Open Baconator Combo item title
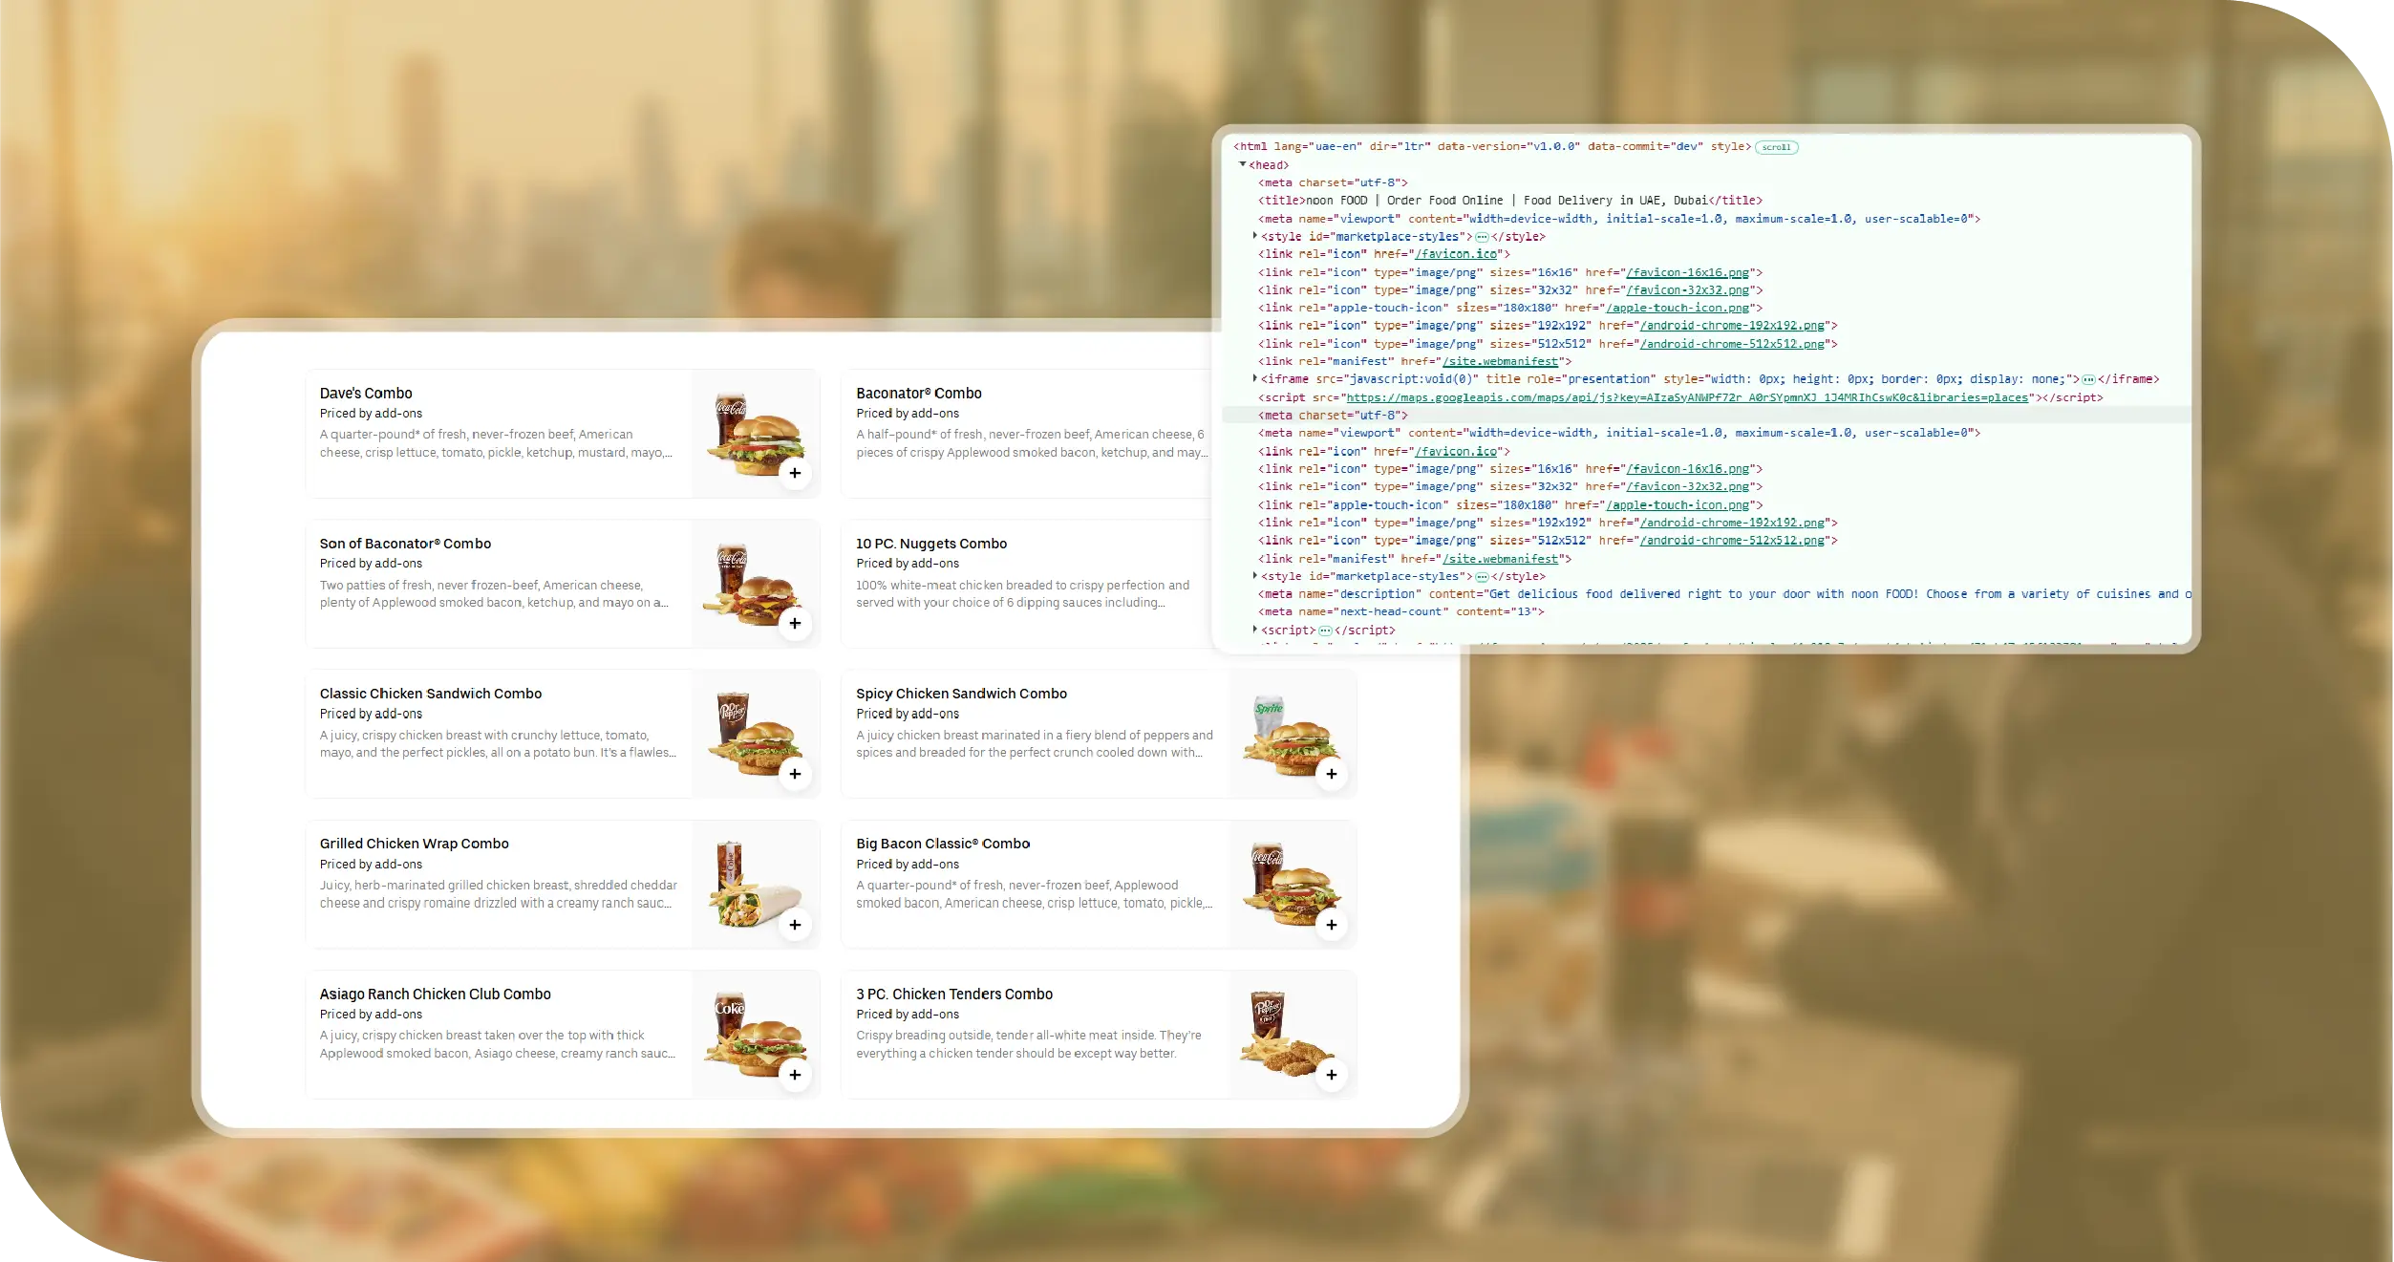Image resolution: width=2394 pixels, height=1262 pixels. coord(918,393)
